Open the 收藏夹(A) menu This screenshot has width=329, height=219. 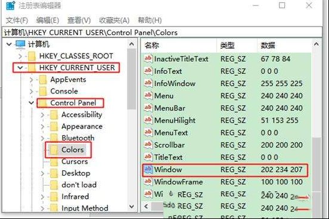(x=114, y=20)
